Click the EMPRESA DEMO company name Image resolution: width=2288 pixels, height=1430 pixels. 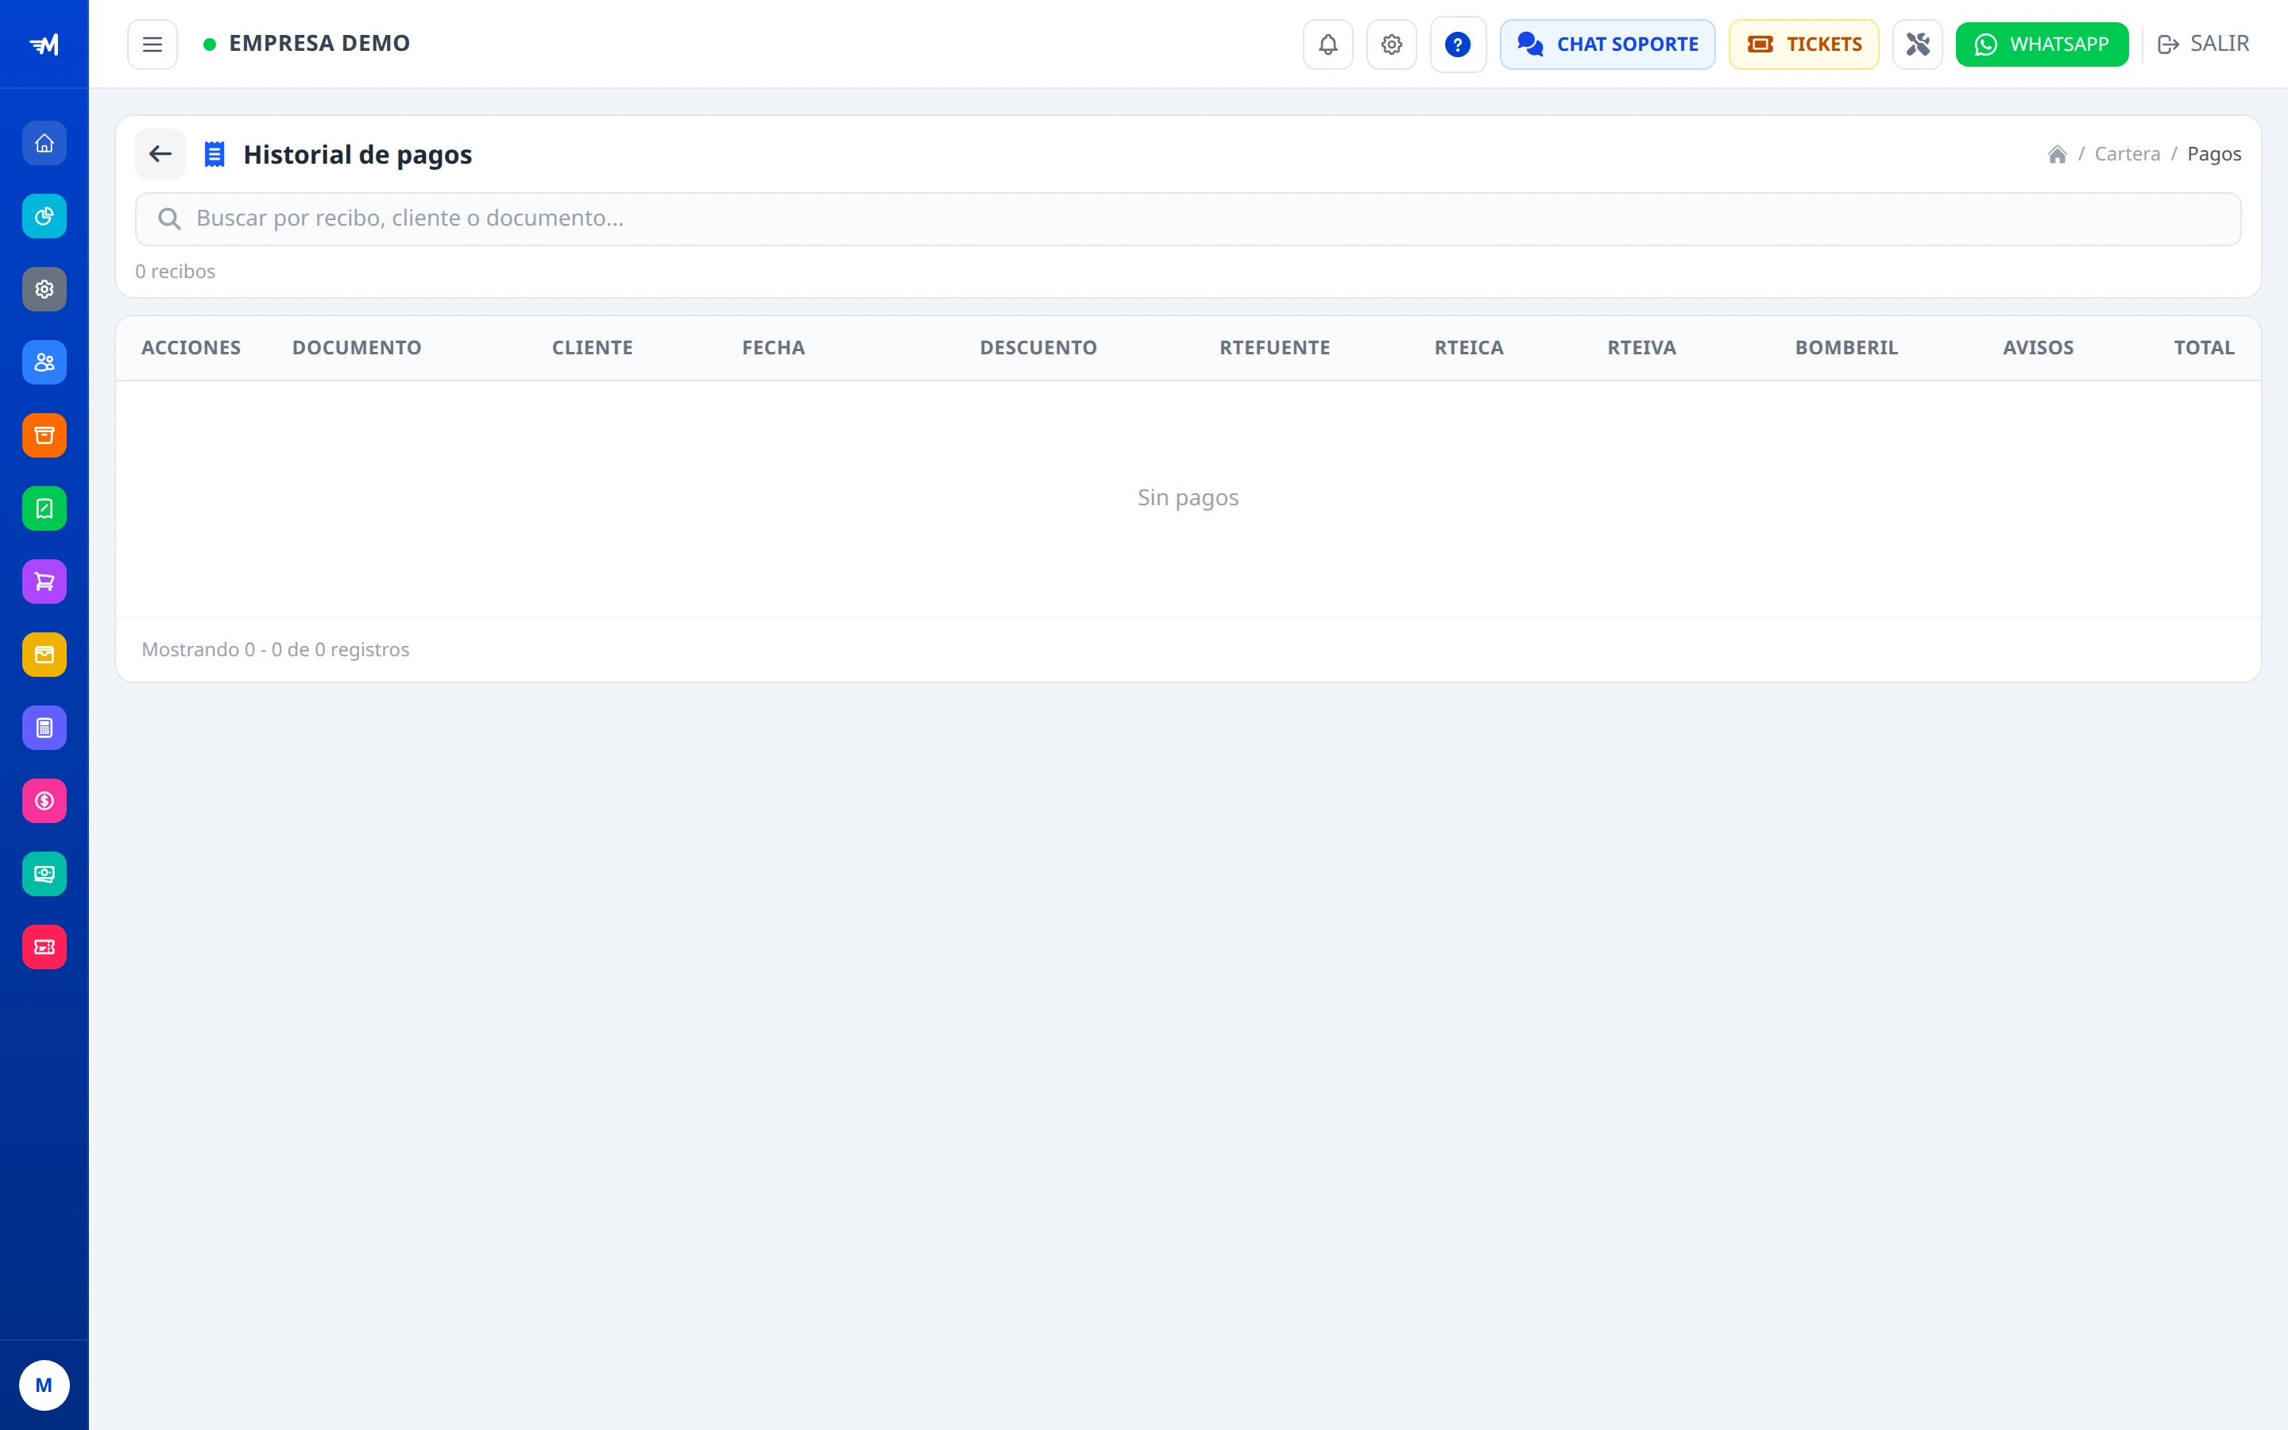pos(319,44)
